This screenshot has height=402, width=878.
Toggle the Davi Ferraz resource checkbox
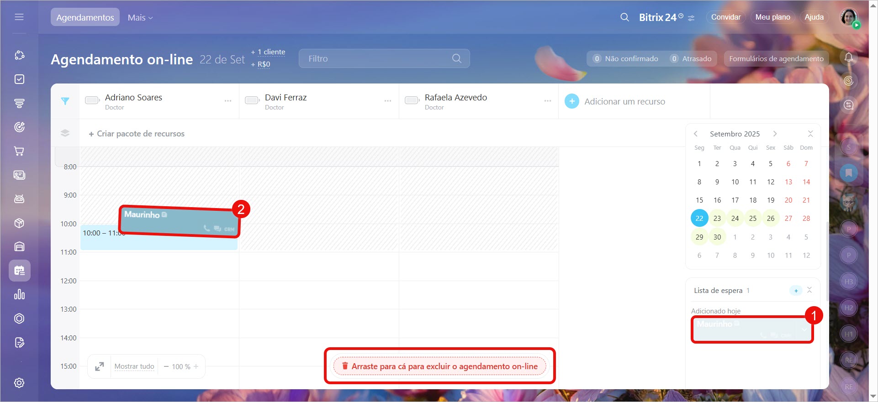[252, 100]
